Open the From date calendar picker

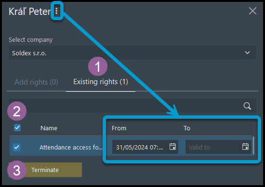pos(172,147)
